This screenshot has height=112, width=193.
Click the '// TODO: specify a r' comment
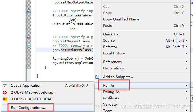pyautogui.click(x=73, y=45)
